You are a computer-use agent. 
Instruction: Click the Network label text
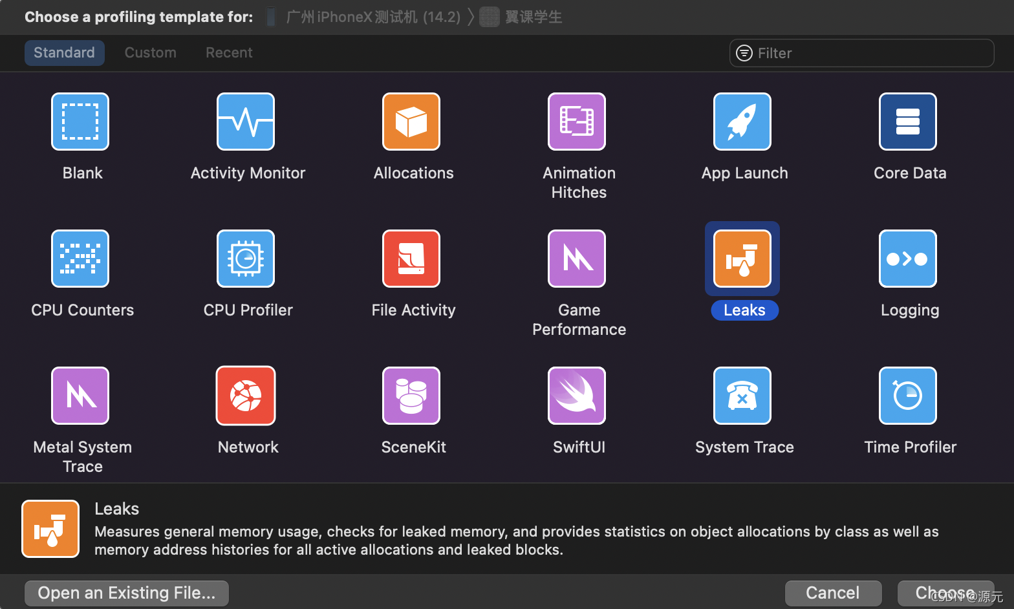[248, 447]
